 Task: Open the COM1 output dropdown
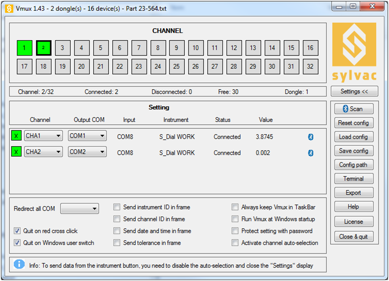(x=87, y=136)
